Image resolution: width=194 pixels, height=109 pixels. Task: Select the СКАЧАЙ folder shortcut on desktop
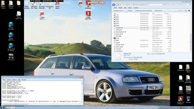coord(11,5)
